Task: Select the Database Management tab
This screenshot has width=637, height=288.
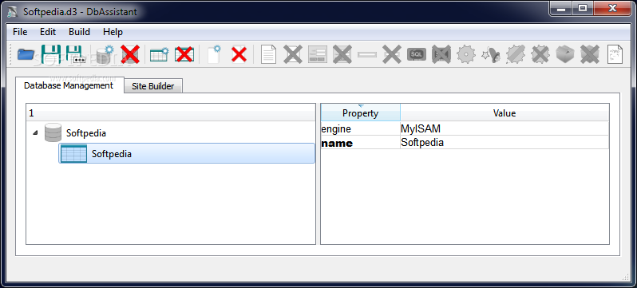Action: coord(69,85)
